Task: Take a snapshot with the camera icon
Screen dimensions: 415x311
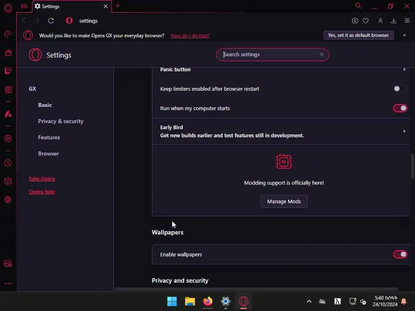Action: (x=355, y=21)
